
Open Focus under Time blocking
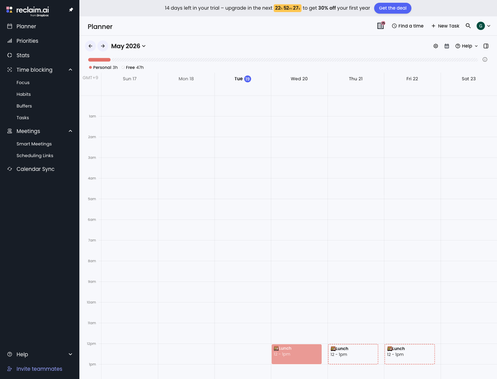coord(23,82)
